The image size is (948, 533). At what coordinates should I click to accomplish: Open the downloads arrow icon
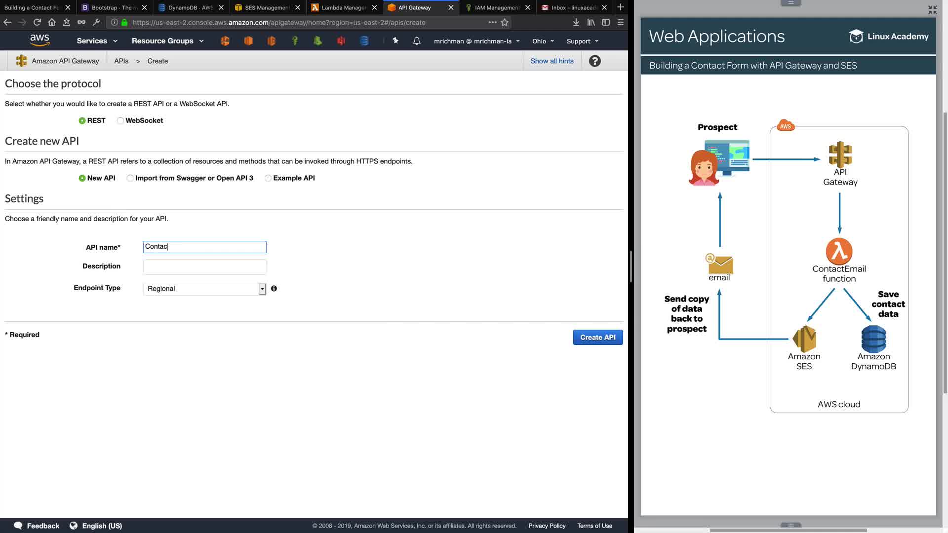click(576, 22)
